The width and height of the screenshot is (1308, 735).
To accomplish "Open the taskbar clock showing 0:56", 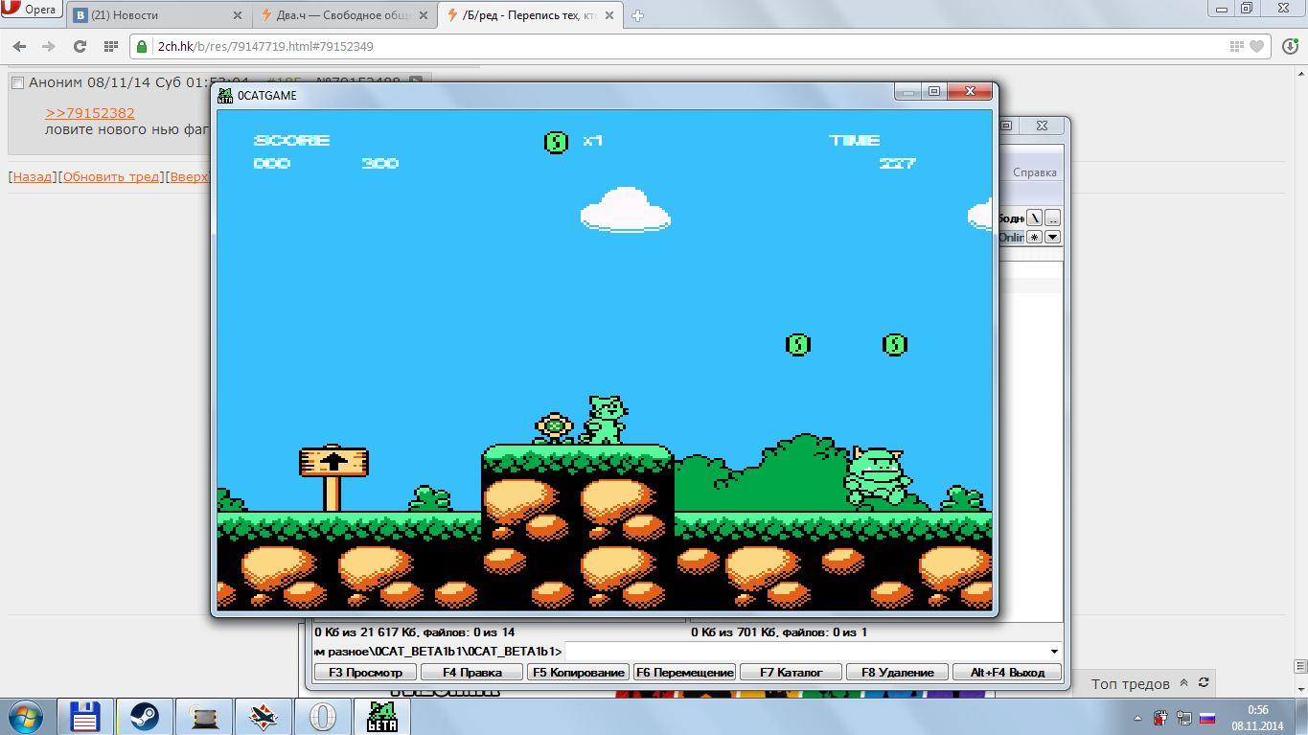I will click(x=1257, y=718).
